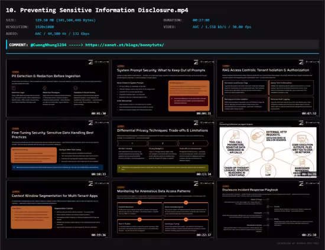Click the Z logo on Monitoring slide
This screenshot has width=325, height=250.
click(196, 183)
